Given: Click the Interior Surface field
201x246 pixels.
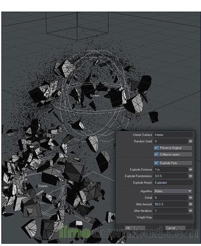Looking at the screenshot, I should coord(173,135).
